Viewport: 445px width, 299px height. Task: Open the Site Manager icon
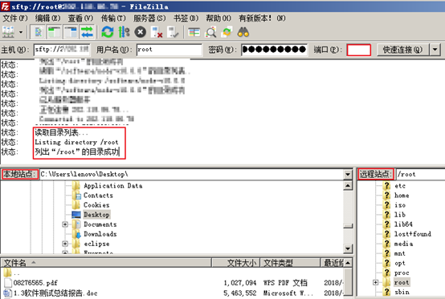coord(8,32)
